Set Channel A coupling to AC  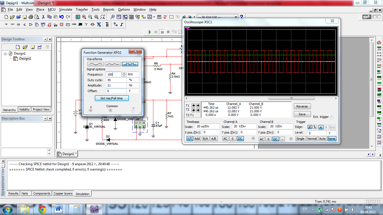click(x=225, y=139)
